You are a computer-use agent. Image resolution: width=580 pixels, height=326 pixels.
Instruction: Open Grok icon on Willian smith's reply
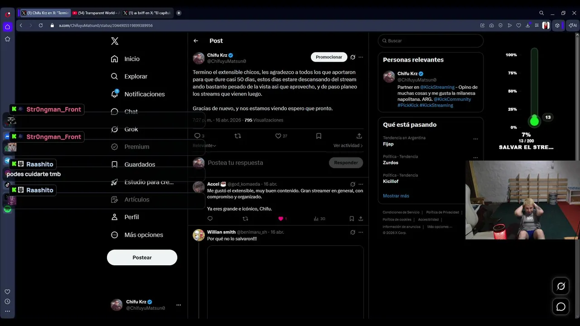coord(353,232)
